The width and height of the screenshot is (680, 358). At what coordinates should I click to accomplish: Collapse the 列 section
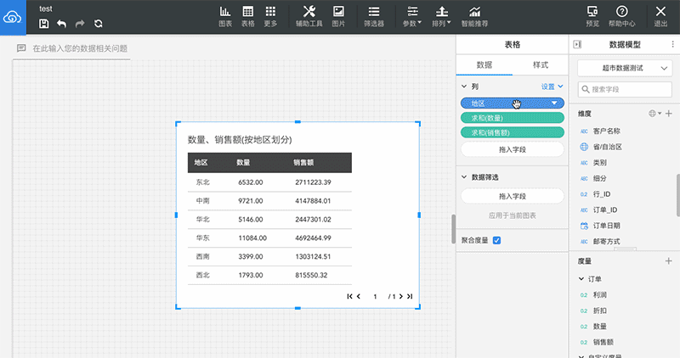[x=464, y=87]
